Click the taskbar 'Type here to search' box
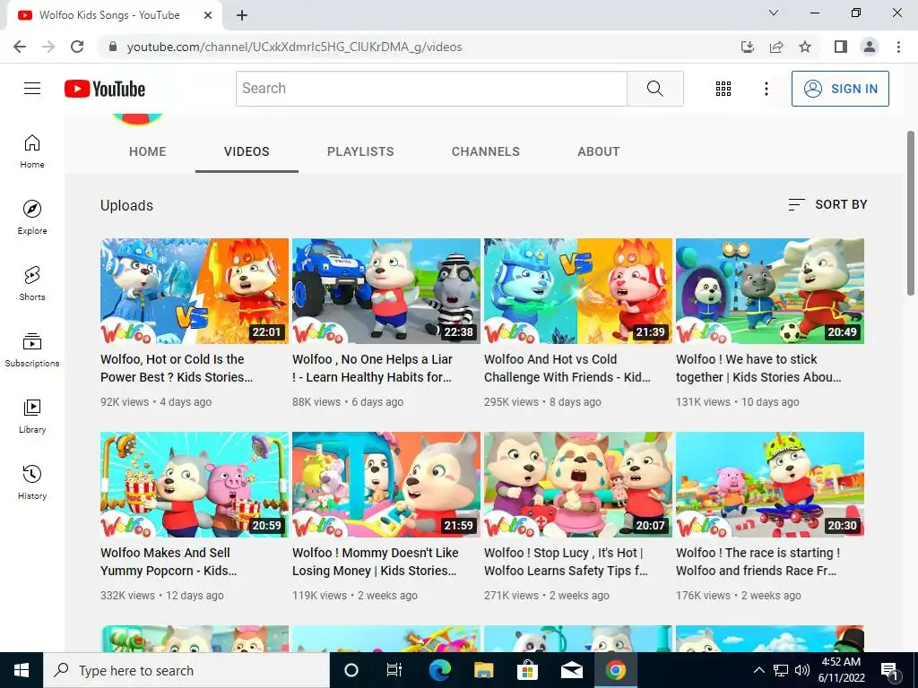 tap(186, 670)
